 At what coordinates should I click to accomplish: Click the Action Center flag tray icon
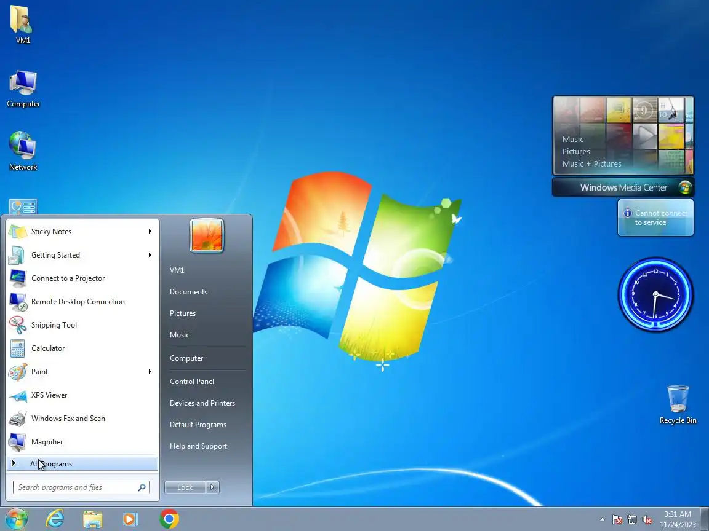pos(617,520)
